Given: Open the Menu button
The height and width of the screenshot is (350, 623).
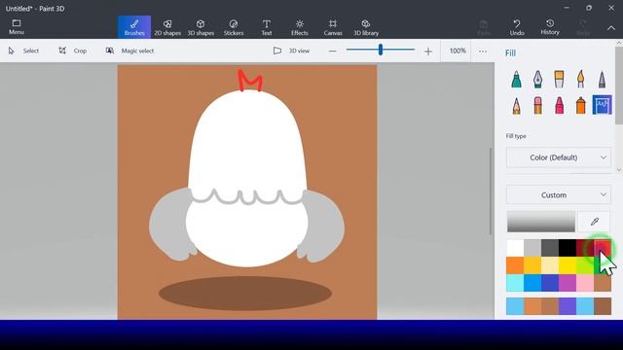Looking at the screenshot, I should click(17, 27).
